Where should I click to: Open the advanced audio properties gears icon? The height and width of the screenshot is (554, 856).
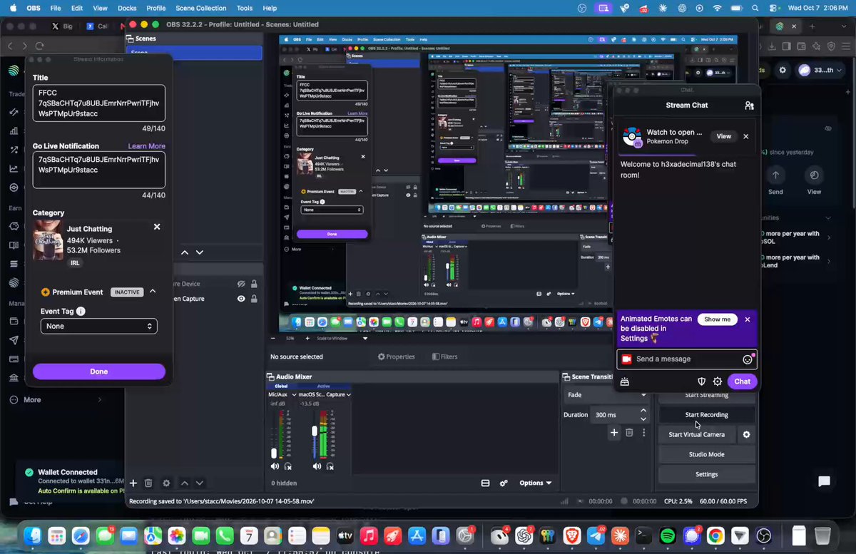(504, 483)
